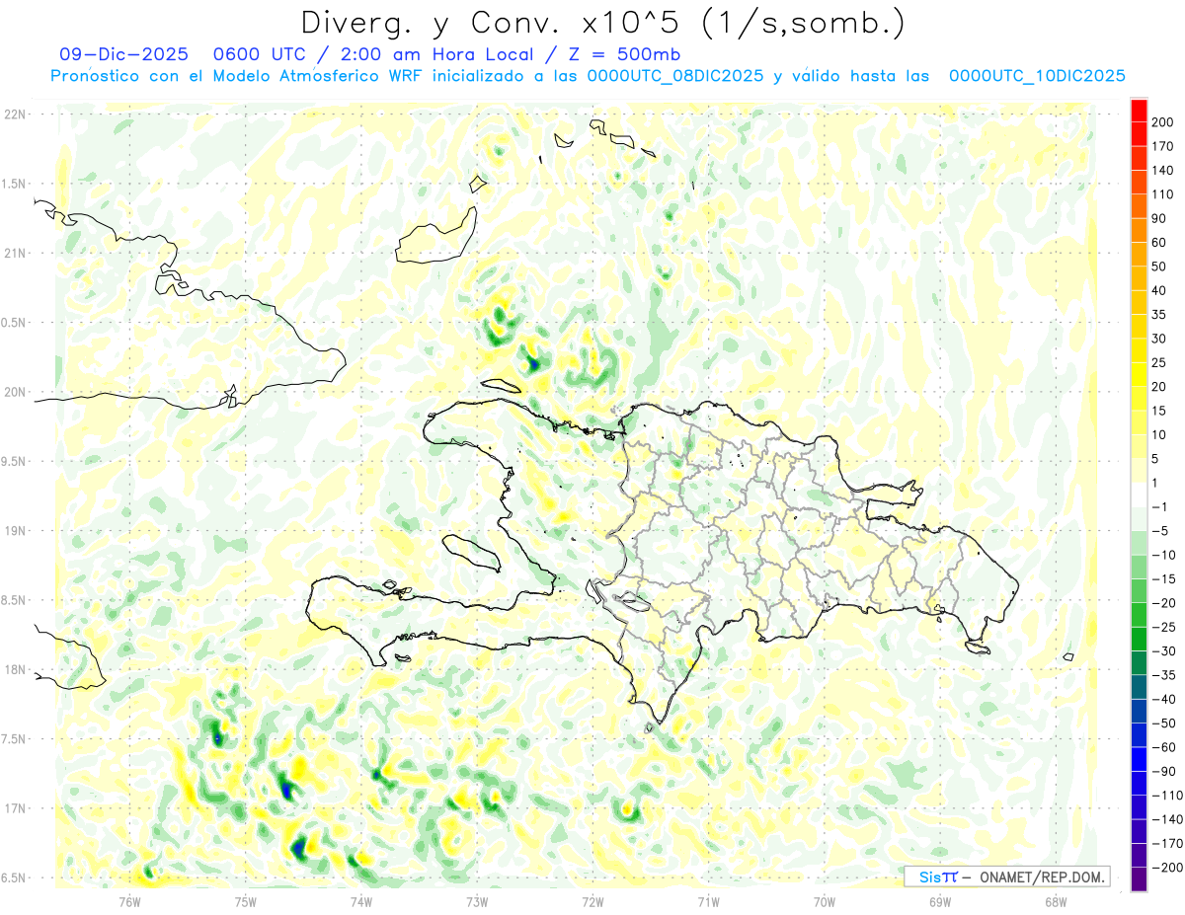1185x915 pixels.
Task: Click the '70W' longitude label
Action: coord(825,901)
